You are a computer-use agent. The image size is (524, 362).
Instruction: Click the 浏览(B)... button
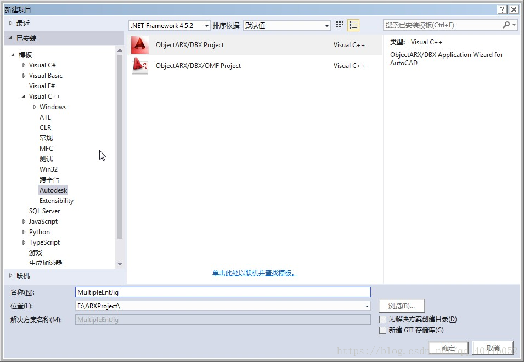click(x=402, y=306)
